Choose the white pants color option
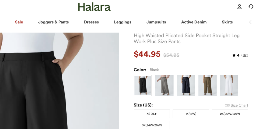 coord(229,86)
